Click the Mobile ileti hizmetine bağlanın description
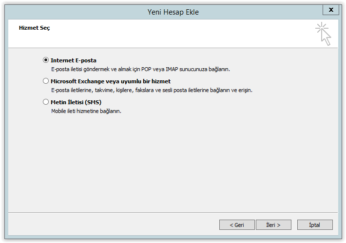 [86, 111]
